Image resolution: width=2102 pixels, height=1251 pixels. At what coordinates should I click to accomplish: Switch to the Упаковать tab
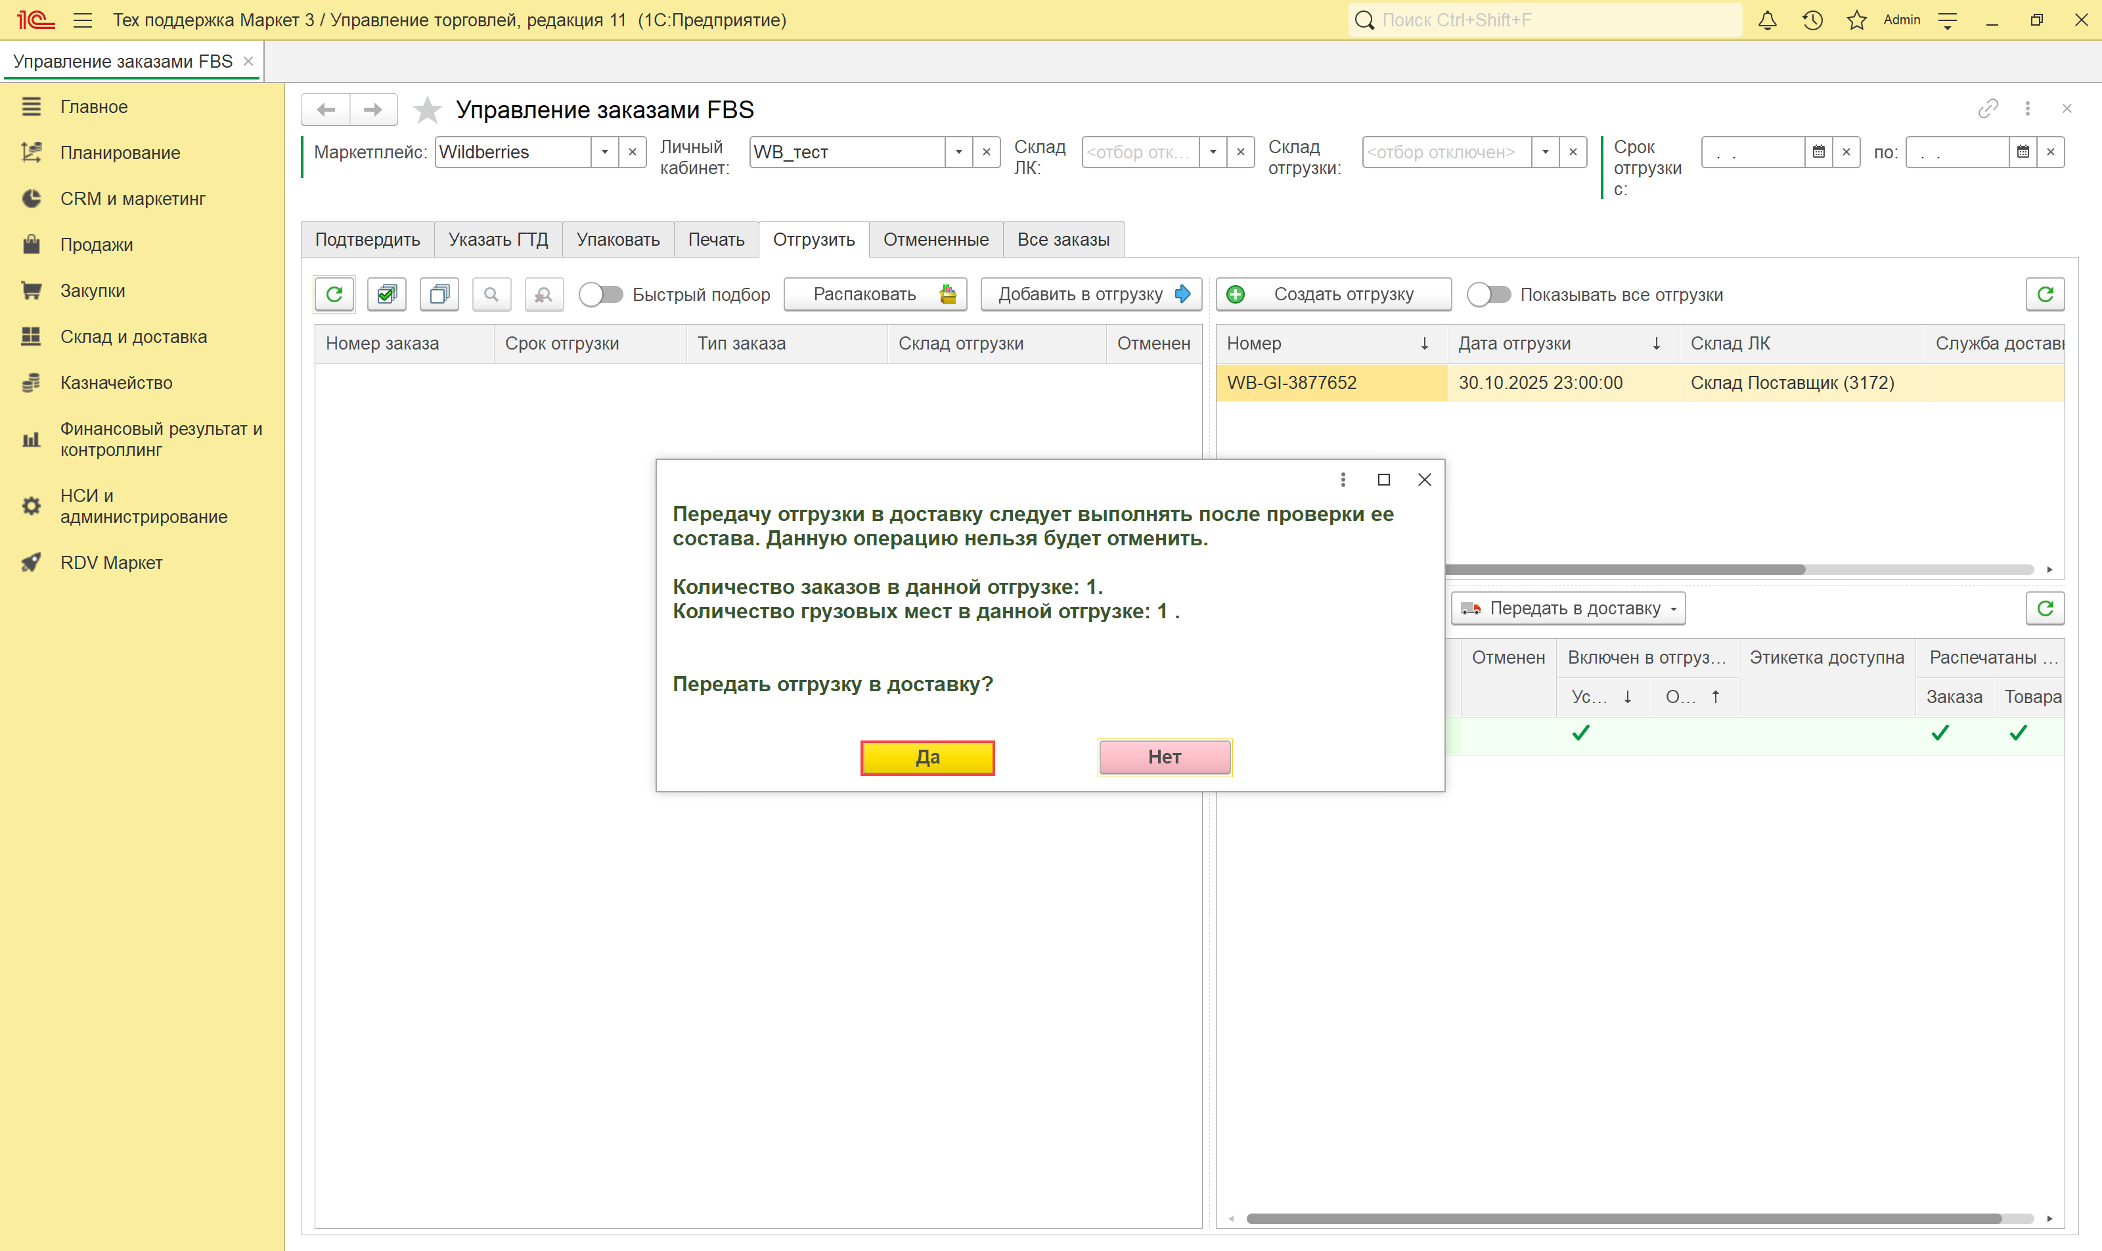(x=617, y=239)
